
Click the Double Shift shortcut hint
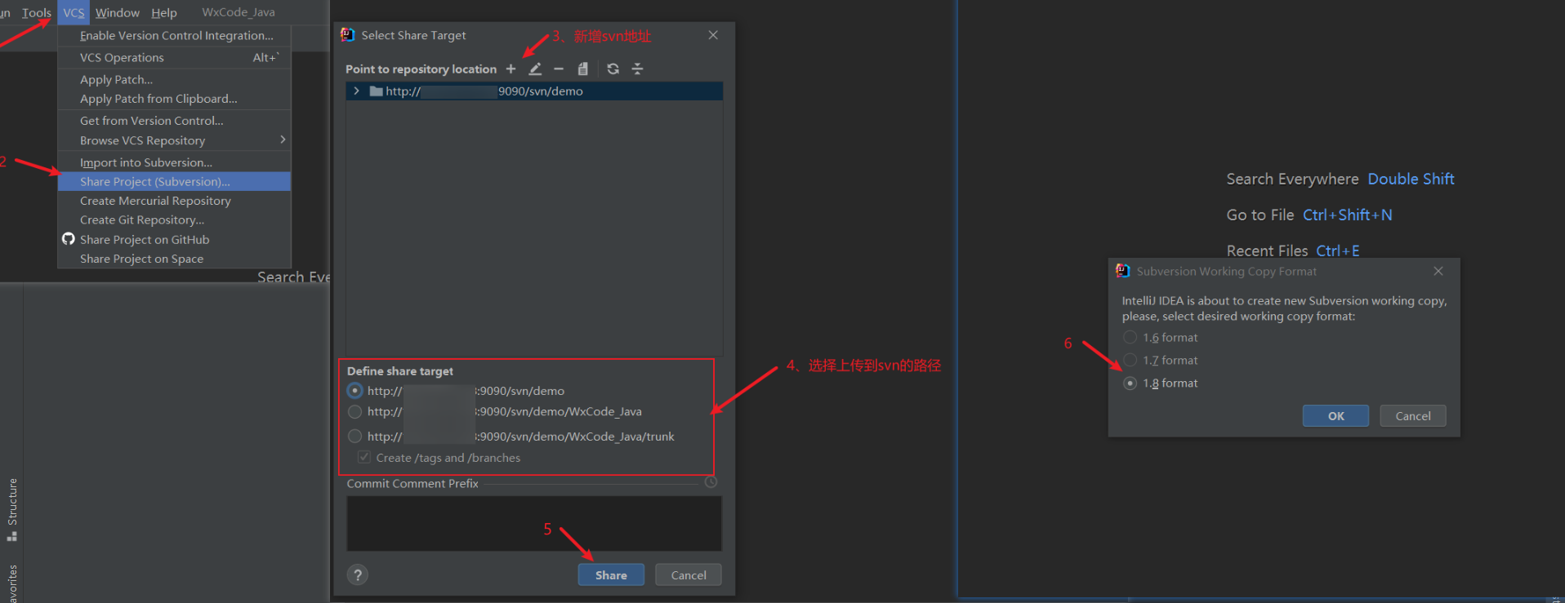click(x=1411, y=179)
